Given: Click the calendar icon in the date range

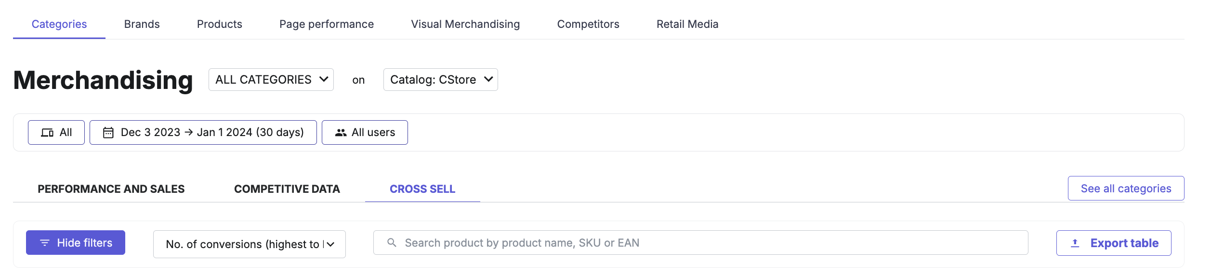Looking at the screenshot, I should 108,133.
